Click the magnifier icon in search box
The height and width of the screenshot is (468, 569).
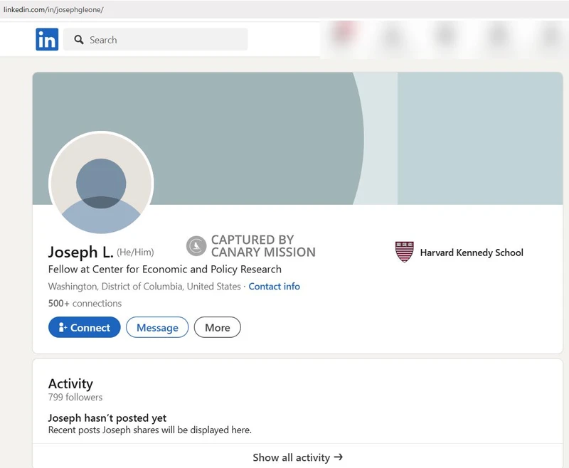79,40
